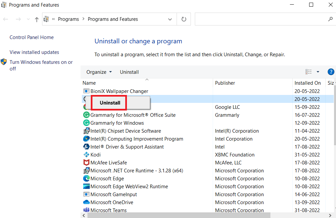Open the address bar history dropdown
Viewport: 336px width, 218px height.
coord(170,19)
